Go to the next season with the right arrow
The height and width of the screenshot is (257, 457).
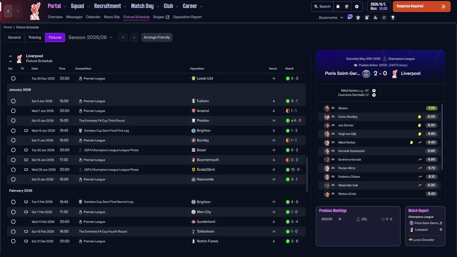(x=134, y=37)
